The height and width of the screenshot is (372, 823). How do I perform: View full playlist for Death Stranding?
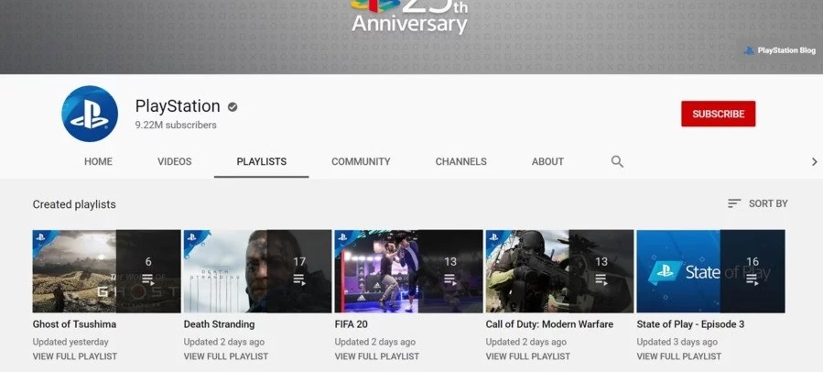(223, 356)
